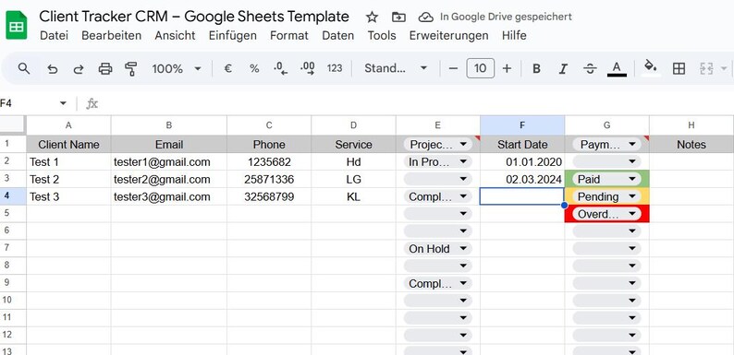This screenshot has height=355, width=734.
Task: Open the Projec... header dropdown in E1
Action: point(437,145)
